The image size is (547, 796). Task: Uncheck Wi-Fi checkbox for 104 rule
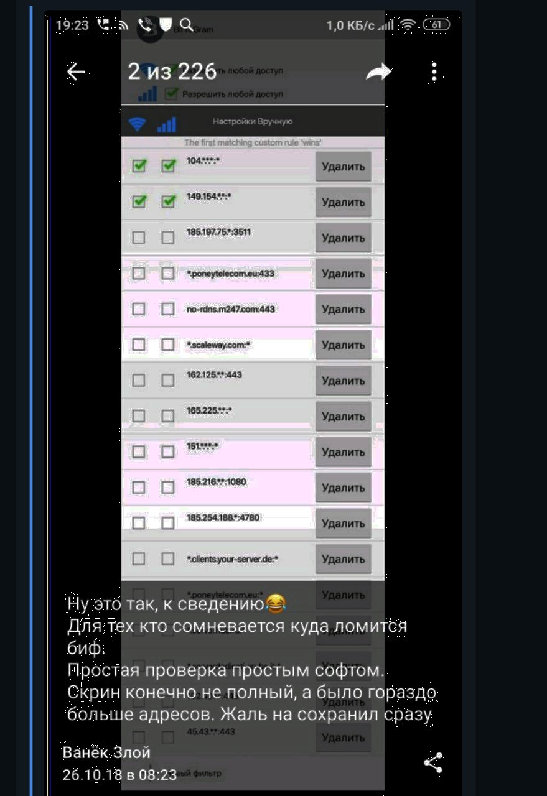tap(139, 166)
